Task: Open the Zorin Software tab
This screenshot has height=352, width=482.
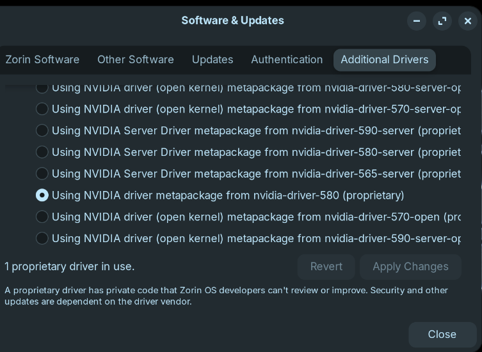Action: 42,59
